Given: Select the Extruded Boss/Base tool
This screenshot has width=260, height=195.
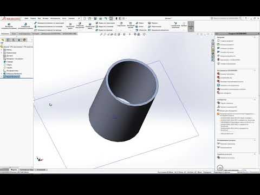Looking at the screenshot, I should coord(9,26).
